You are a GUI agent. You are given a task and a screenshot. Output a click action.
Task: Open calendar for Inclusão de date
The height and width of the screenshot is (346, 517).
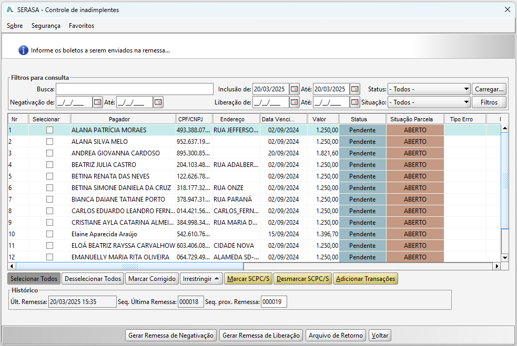294,89
